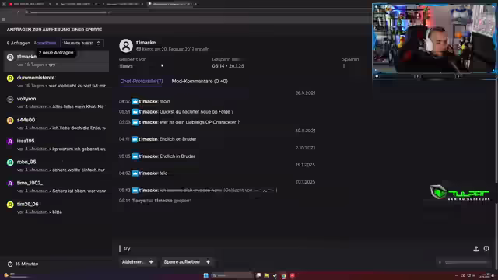Click the 15 Minuten timer icon

pos(10,264)
